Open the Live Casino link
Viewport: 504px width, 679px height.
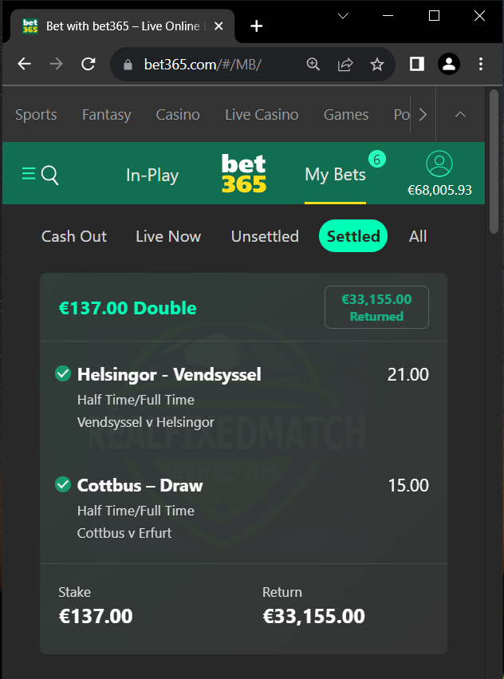pos(262,115)
